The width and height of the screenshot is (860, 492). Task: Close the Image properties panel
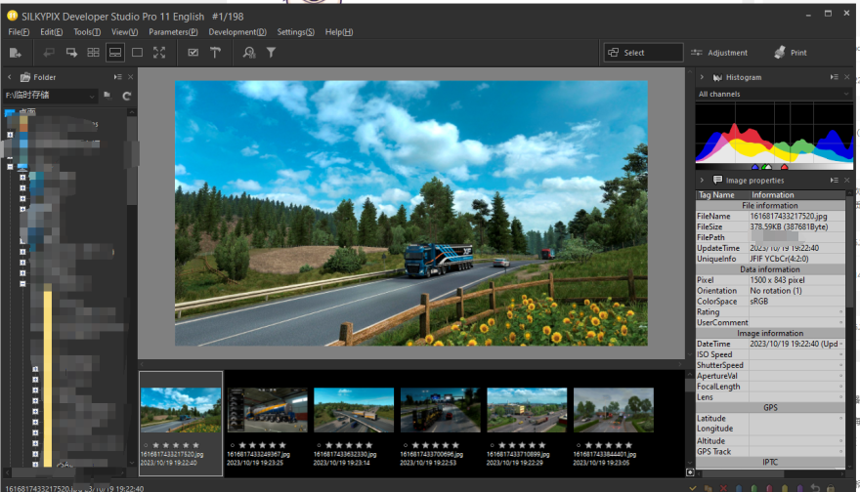coord(847,181)
